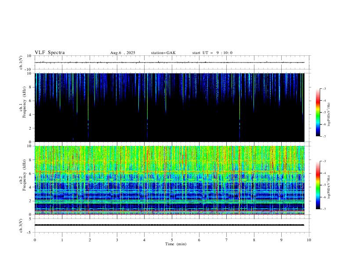Image resolution: width=348 pixels, height=269 pixels.
Task: Select the date label "Aug.6 , 2025"
Action: [123, 53]
